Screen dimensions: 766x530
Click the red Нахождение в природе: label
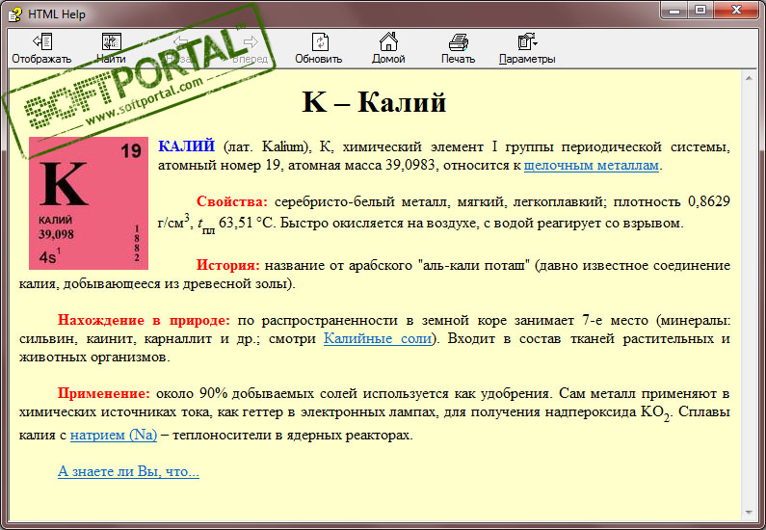[144, 321]
